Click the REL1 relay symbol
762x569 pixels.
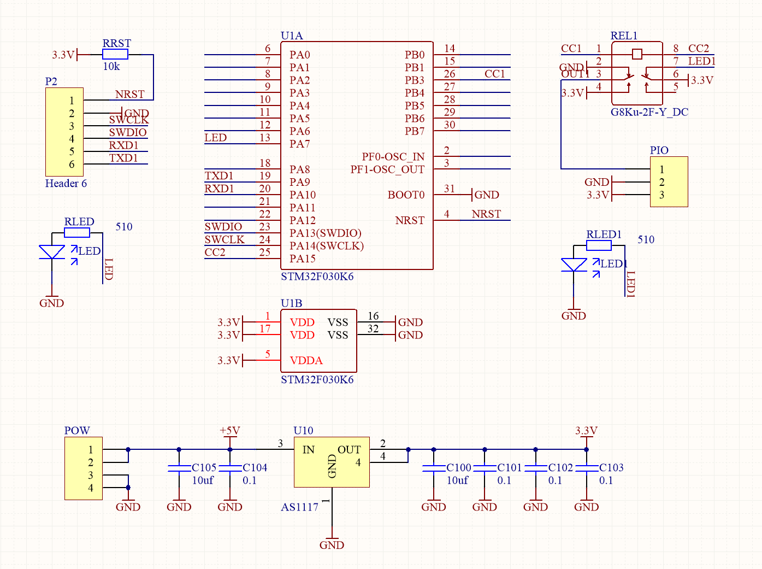[x=637, y=73]
